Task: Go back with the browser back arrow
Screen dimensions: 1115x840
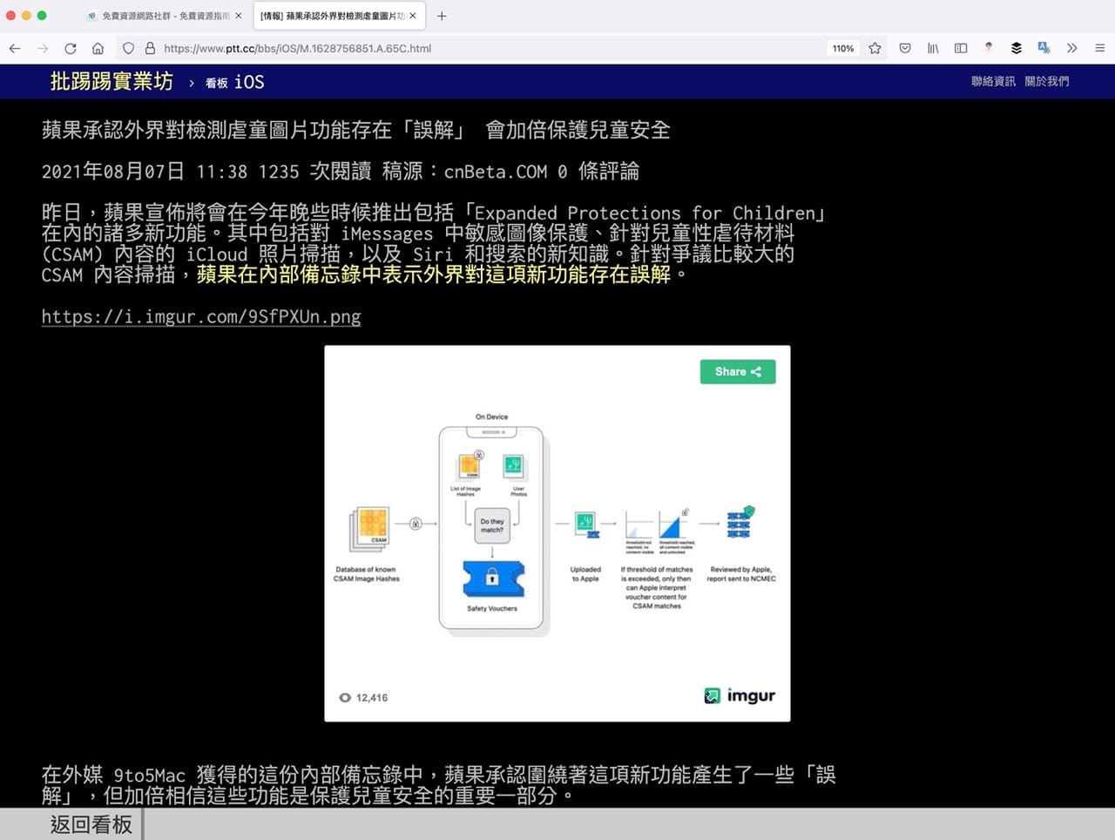Action: [15, 49]
